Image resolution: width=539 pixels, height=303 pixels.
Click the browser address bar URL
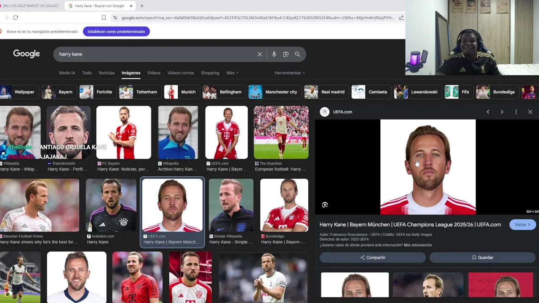point(258,18)
